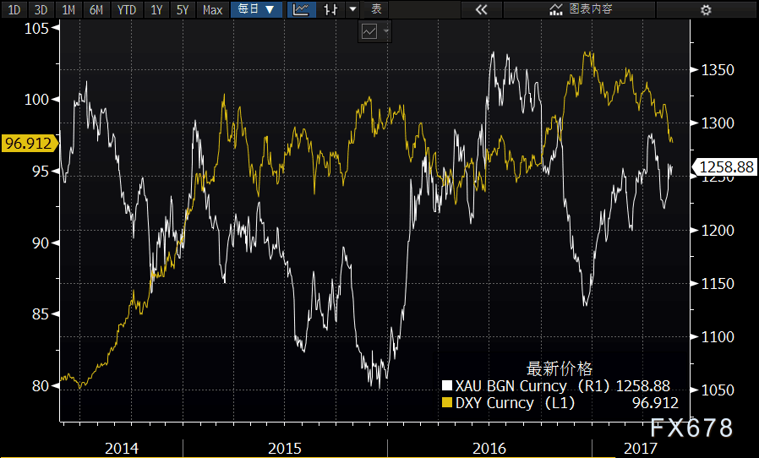Click the 表 table view button

point(376,9)
